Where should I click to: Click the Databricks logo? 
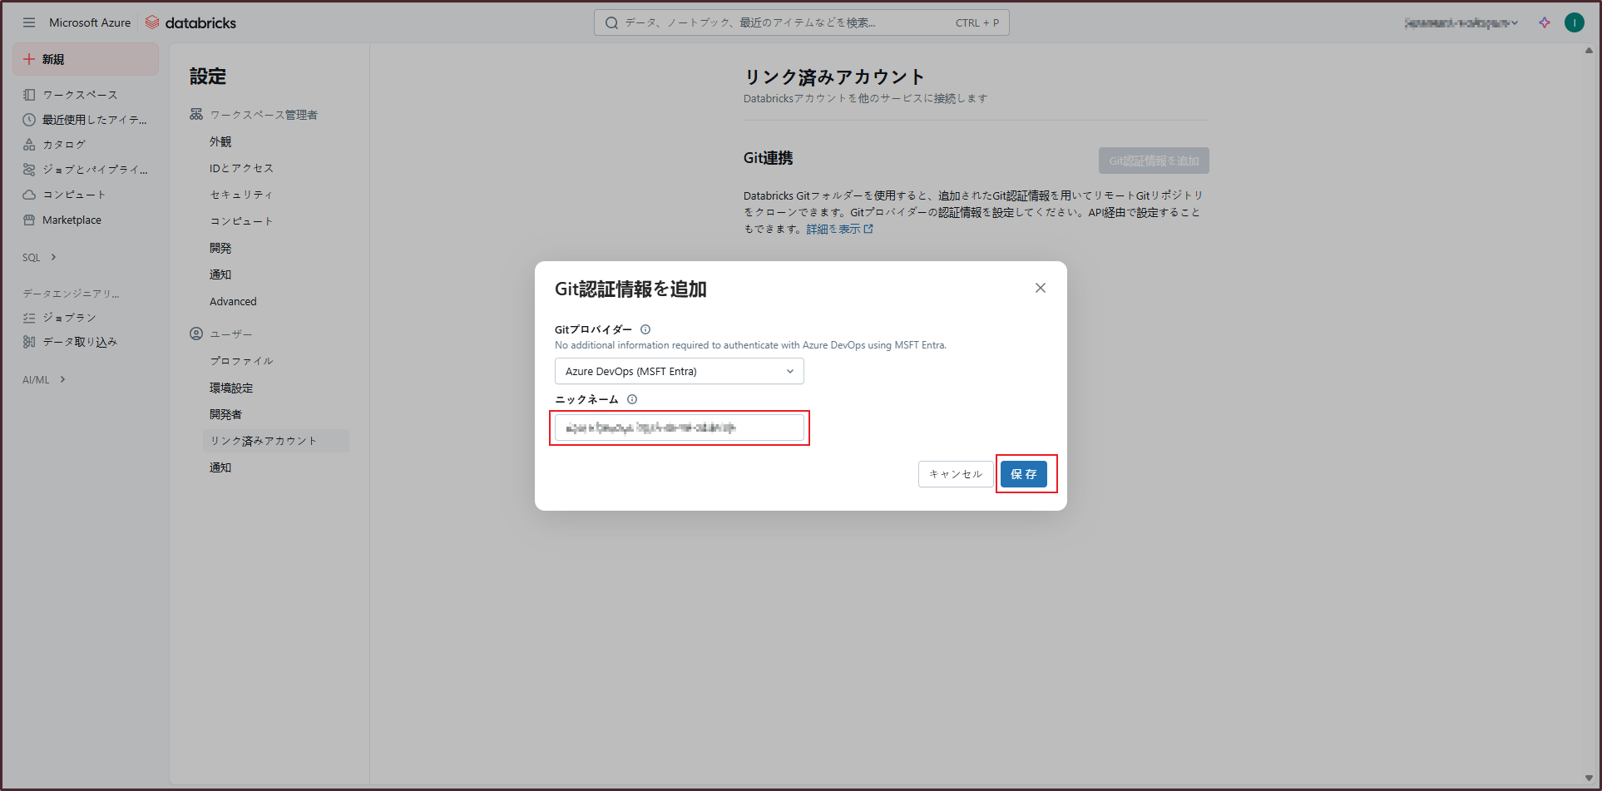[191, 22]
